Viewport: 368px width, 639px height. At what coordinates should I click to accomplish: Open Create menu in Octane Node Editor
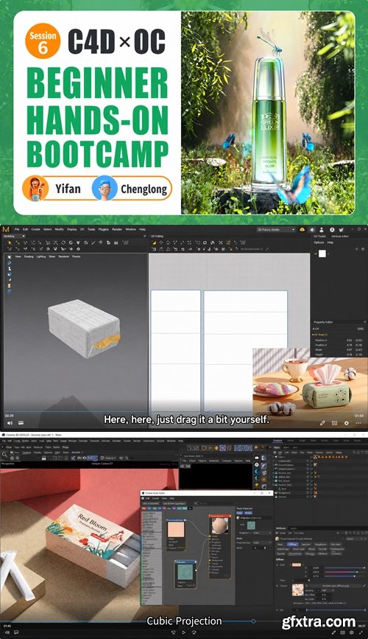[x=155, y=498]
